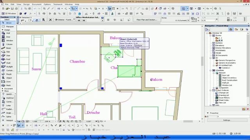250x140 pixels.
Task: Click the 3D Window button
Action: point(9,14)
